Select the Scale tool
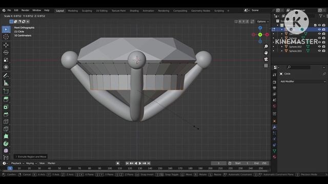 pyautogui.click(x=6, y=60)
